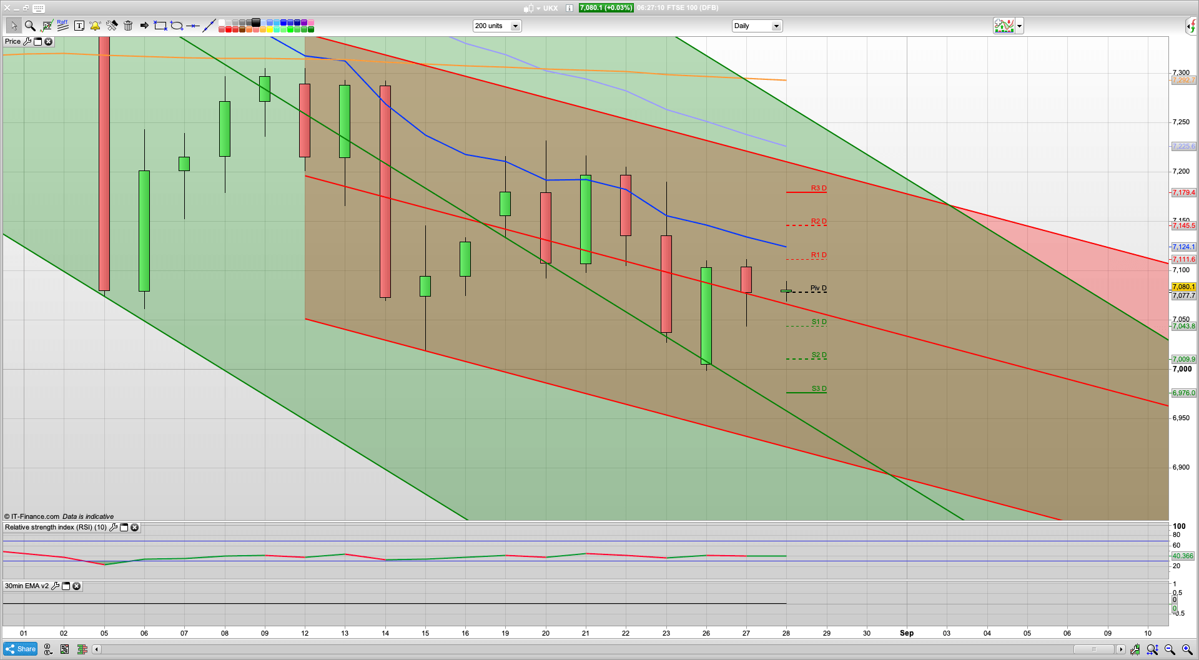Click the 30min EMA v2 label
The height and width of the screenshot is (660, 1199).
pos(27,586)
